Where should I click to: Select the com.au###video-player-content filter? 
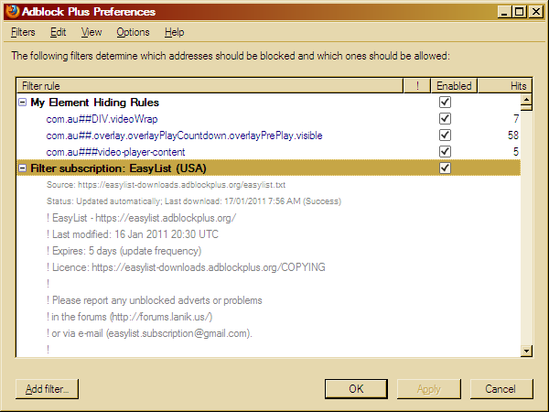coord(115,152)
